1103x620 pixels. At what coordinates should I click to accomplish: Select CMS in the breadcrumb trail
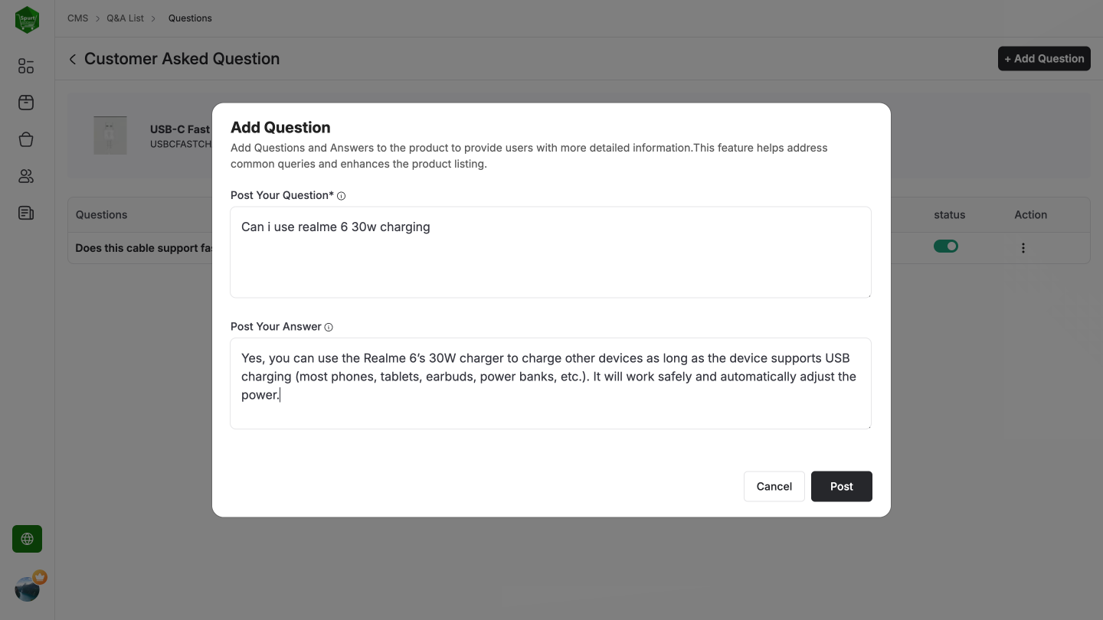click(77, 18)
